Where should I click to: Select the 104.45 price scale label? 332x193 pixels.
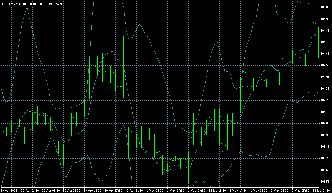(x=325, y=77)
